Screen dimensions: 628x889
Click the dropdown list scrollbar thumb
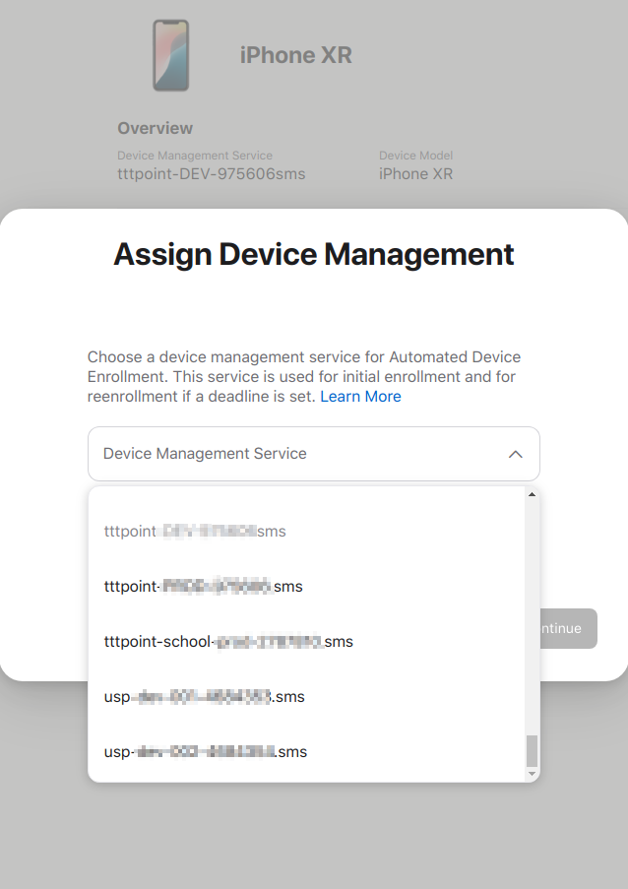[x=533, y=750]
